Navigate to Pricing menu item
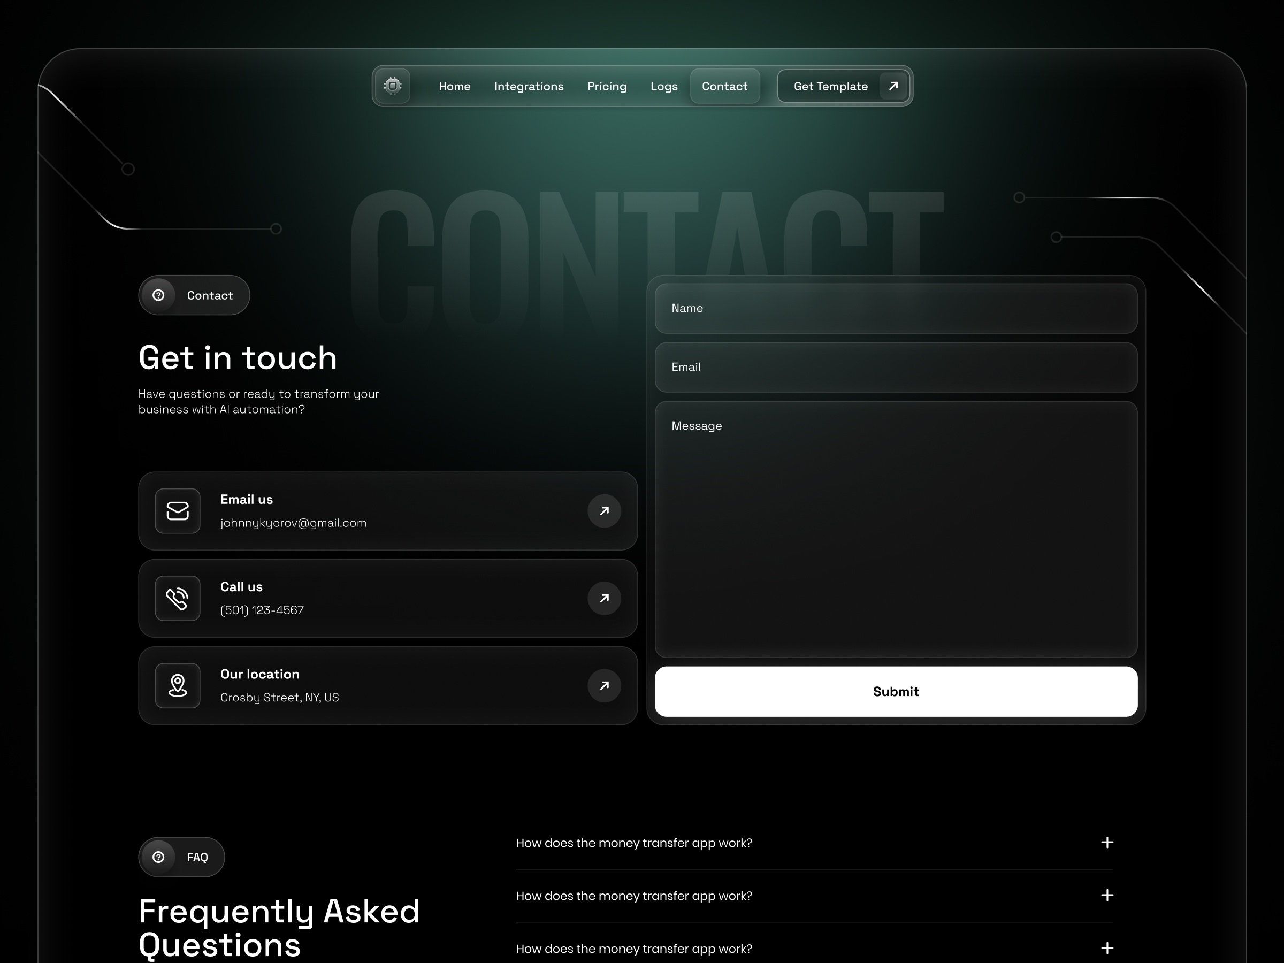Viewport: 1284px width, 963px height. 607,86
